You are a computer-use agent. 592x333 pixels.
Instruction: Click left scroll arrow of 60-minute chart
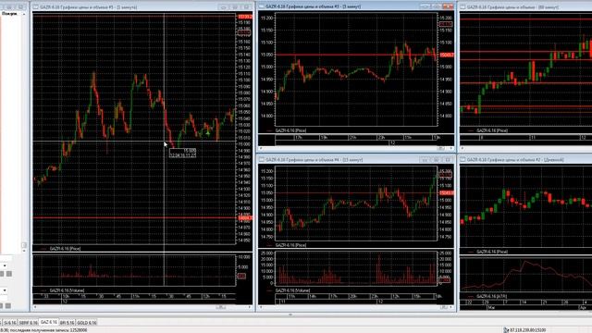(x=462, y=148)
